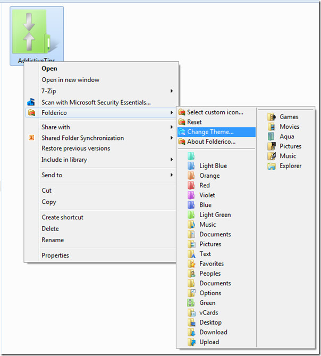Viewport: 321px width, 356px height.
Task: Click the Microsoft Security Essentials icon
Action: point(31,102)
